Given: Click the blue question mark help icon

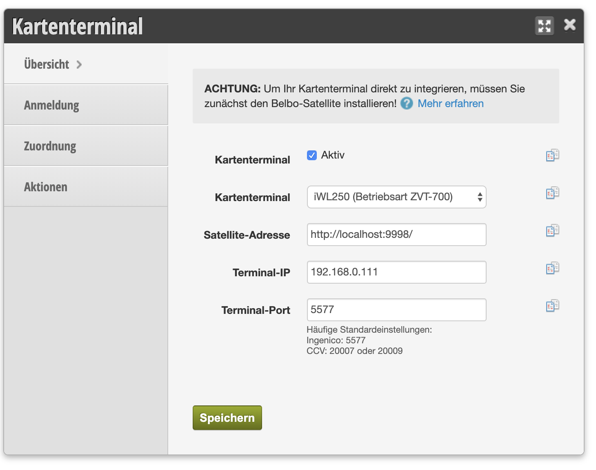Looking at the screenshot, I should point(407,103).
